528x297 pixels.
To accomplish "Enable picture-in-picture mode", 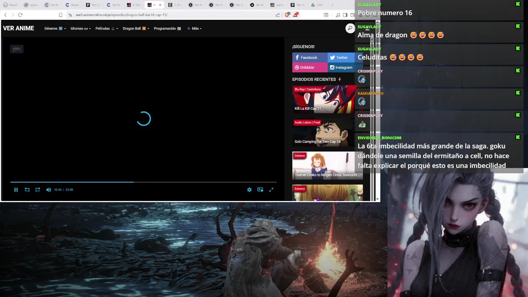I will 260,190.
